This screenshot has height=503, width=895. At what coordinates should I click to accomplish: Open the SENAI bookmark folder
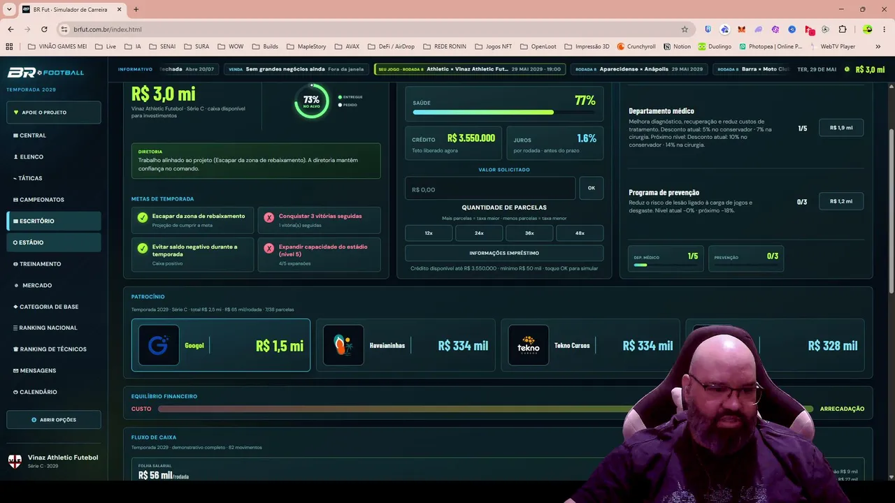[162, 47]
